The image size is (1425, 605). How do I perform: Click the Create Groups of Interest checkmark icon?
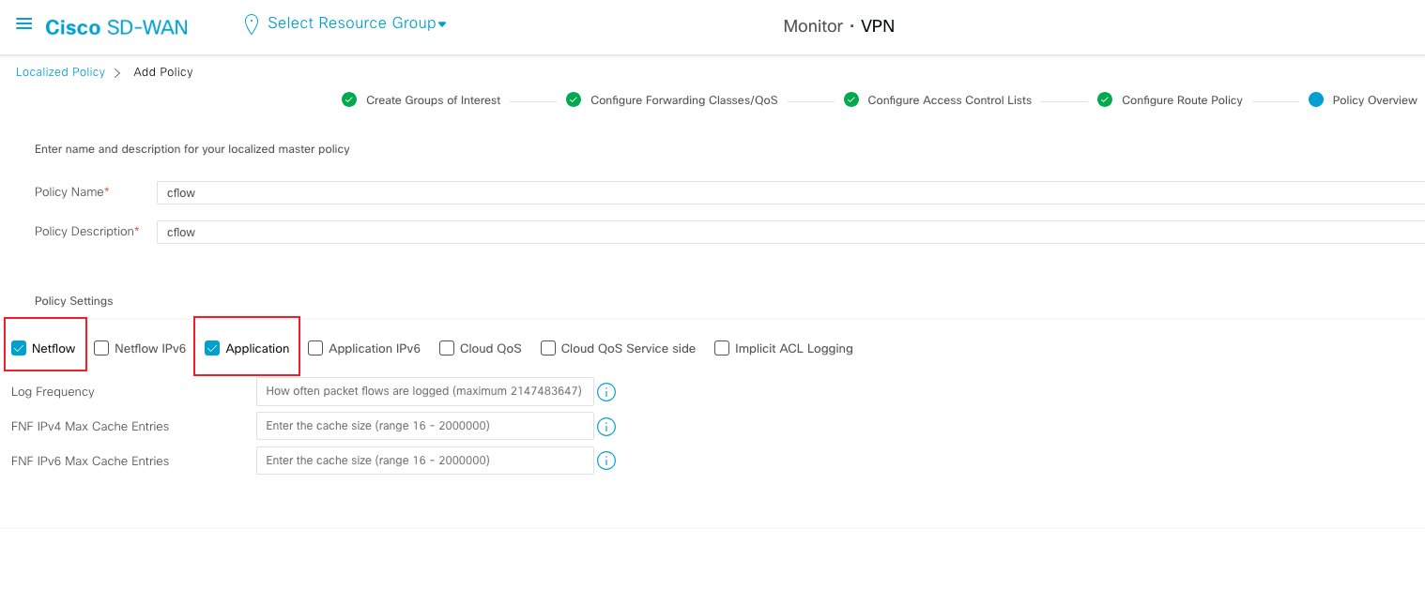[x=349, y=100]
